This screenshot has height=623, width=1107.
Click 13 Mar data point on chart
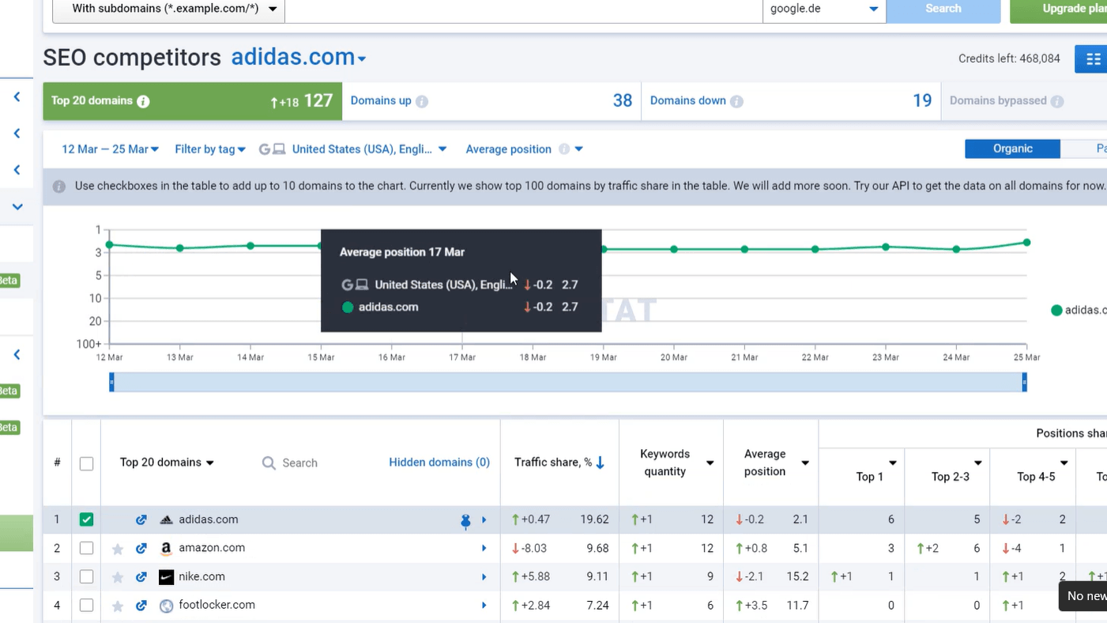coord(180,248)
